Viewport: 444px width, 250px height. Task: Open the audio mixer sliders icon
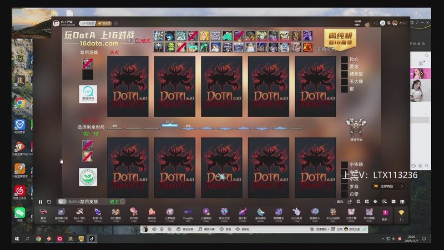click(169, 229)
